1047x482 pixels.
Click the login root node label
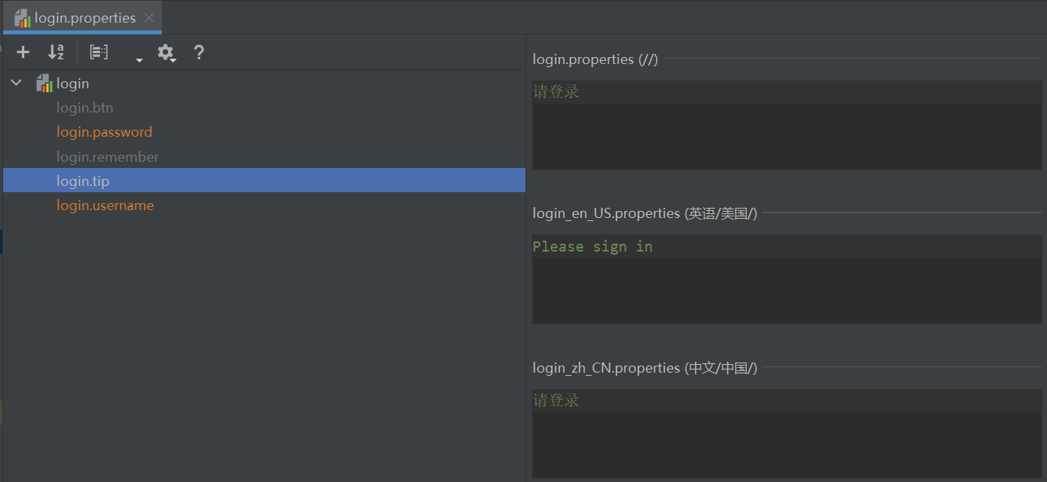point(73,84)
